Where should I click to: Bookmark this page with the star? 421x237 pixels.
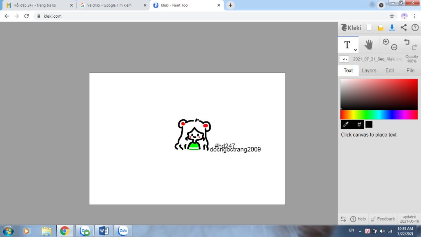click(392, 16)
